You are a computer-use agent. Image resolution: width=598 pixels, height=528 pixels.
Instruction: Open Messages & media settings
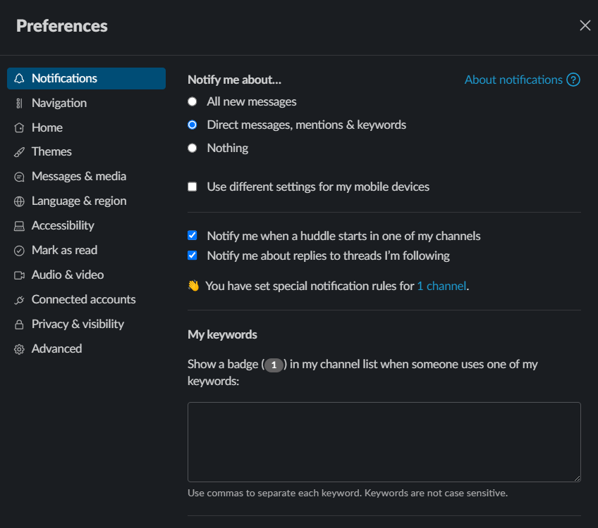(x=86, y=177)
